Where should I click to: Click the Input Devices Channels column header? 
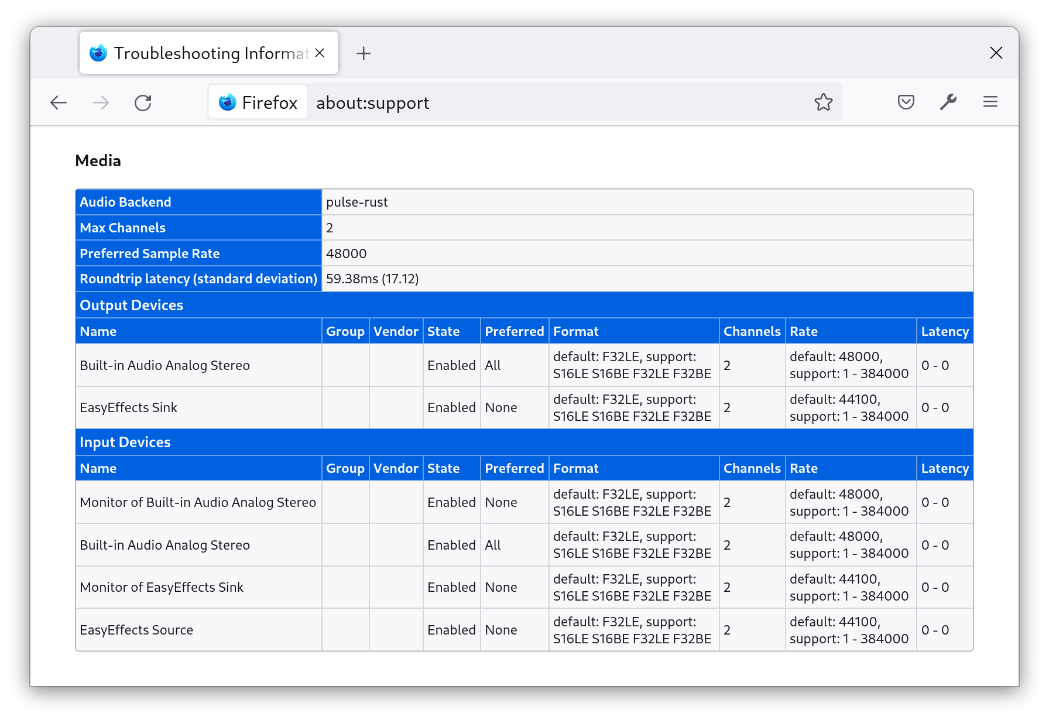click(x=752, y=468)
